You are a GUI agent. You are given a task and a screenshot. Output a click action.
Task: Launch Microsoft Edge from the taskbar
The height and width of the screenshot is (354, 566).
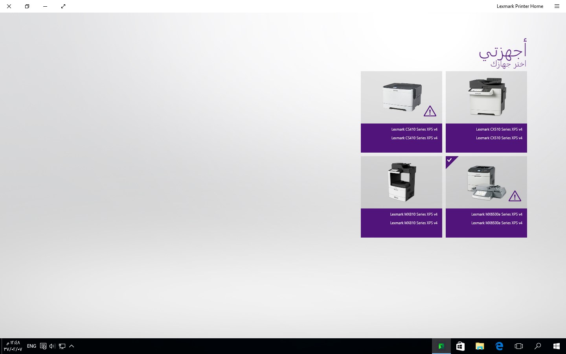click(x=499, y=346)
